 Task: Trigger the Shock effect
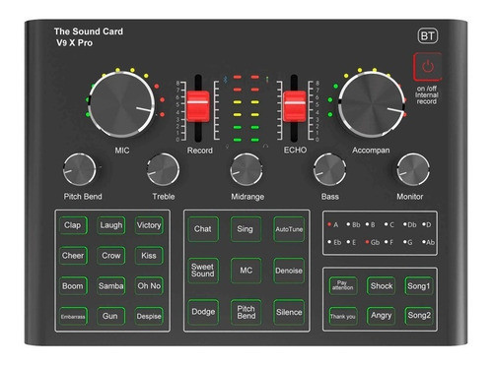381,285
